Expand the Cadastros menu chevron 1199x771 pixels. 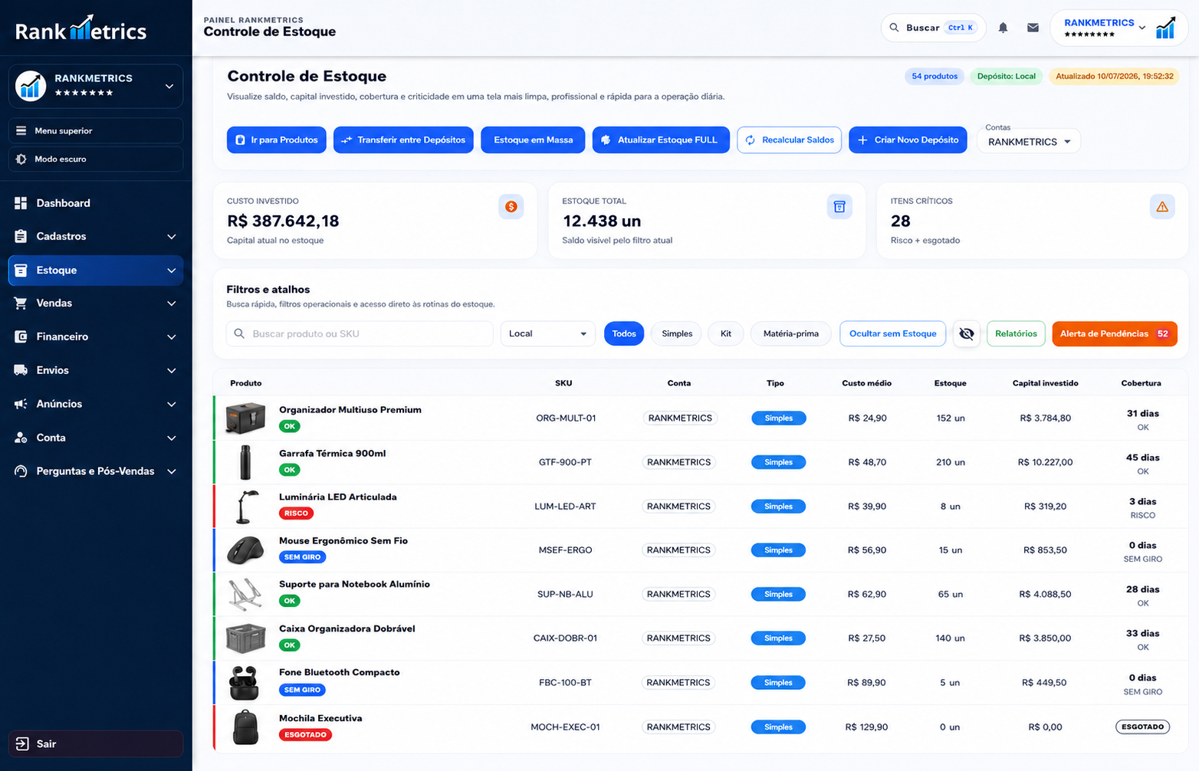pyautogui.click(x=172, y=237)
